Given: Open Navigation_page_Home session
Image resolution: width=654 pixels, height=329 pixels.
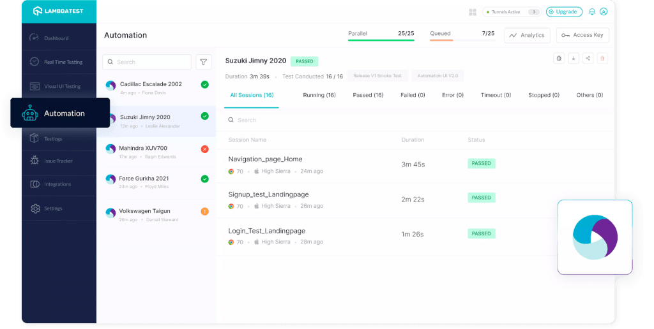Looking at the screenshot, I should coord(265,159).
